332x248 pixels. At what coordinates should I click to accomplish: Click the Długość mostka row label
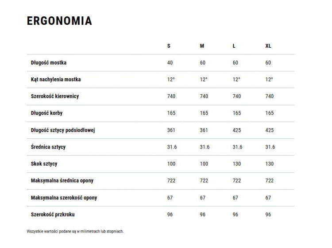click(x=49, y=63)
